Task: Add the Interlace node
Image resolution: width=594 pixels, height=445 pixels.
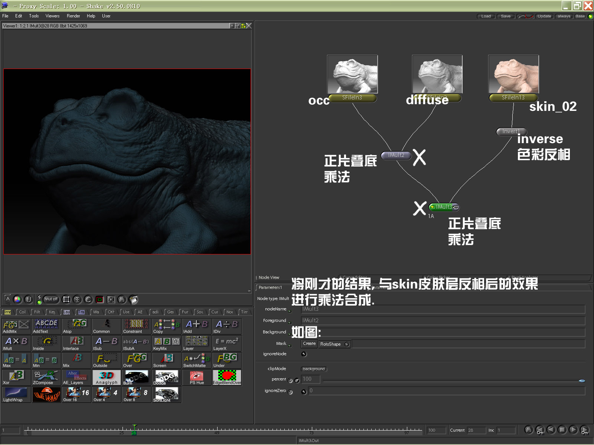Action: (x=76, y=343)
